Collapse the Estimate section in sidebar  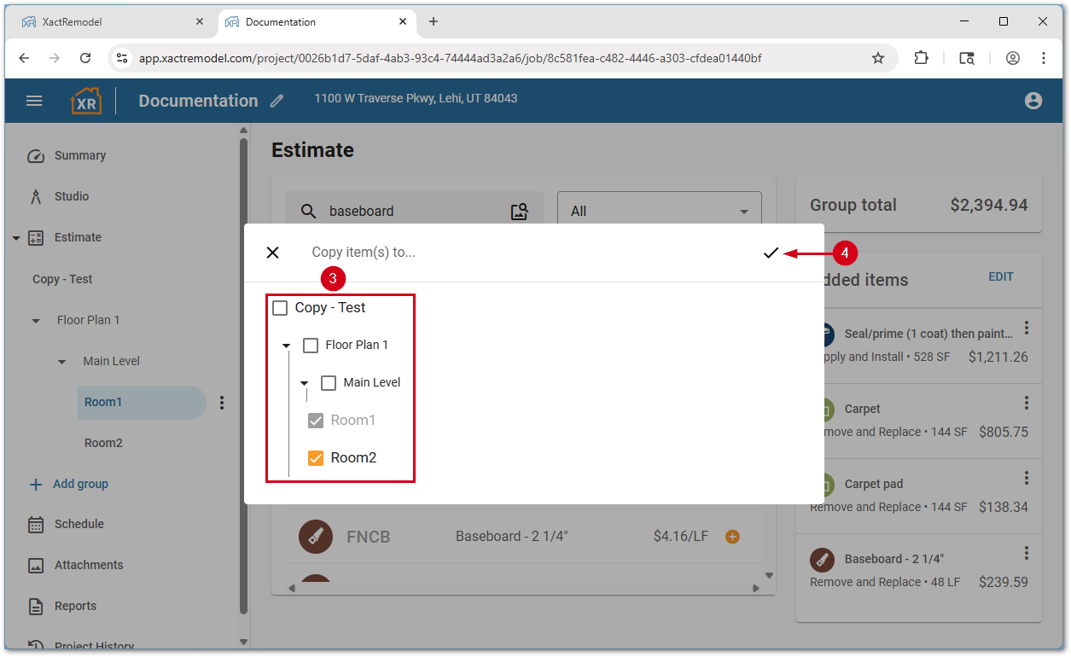coord(18,237)
